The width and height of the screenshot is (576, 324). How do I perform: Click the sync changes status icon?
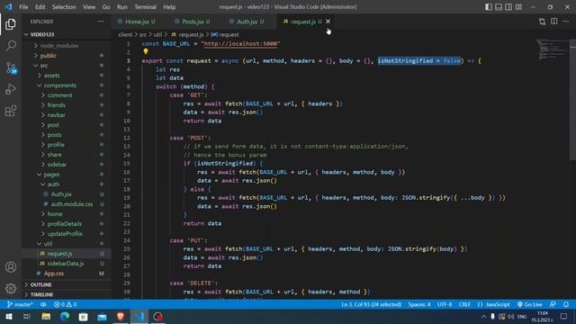click(x=43, y=304)
